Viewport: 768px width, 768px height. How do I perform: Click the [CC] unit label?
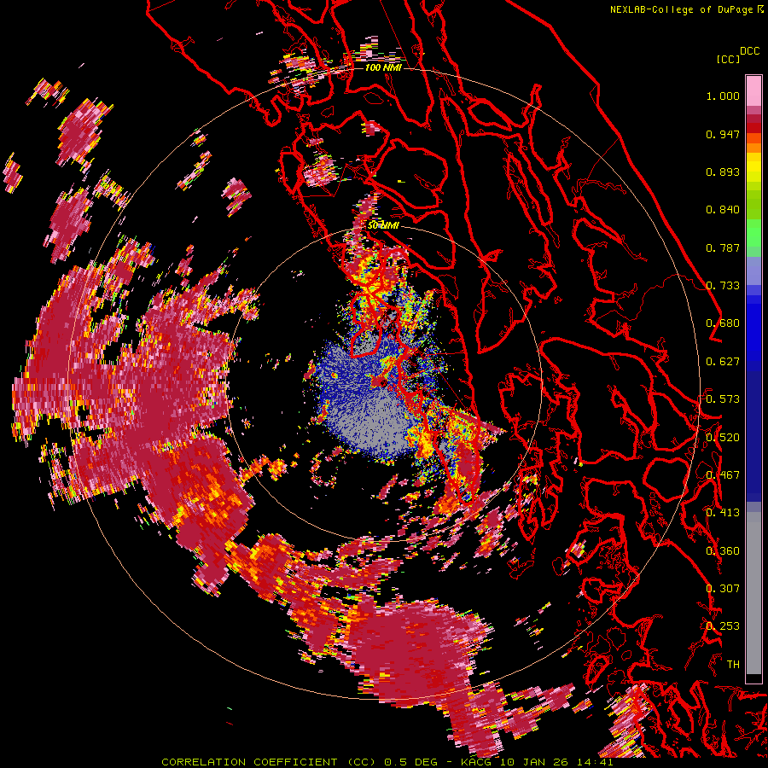729,59
